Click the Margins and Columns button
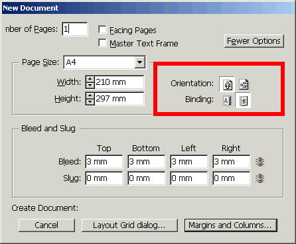Screen dimensions: 296x244 click(231, 225)
